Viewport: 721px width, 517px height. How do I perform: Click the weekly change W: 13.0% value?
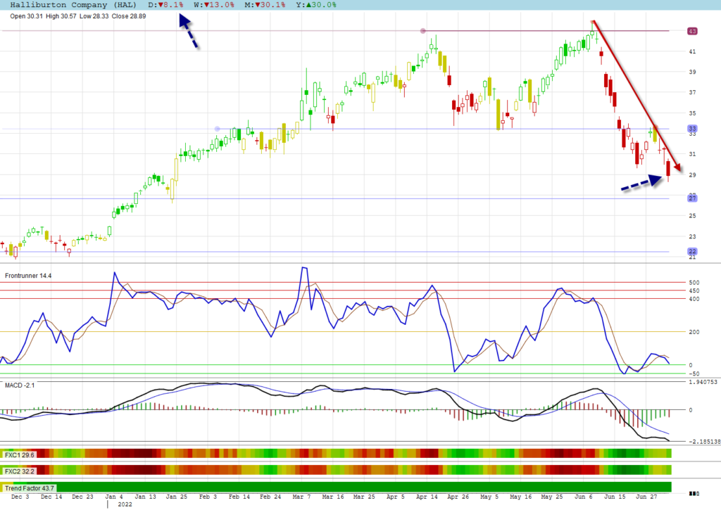(x=214, y=5)
